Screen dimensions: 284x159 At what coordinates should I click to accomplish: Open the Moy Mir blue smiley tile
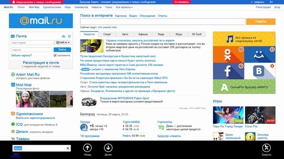coord(260,54)
